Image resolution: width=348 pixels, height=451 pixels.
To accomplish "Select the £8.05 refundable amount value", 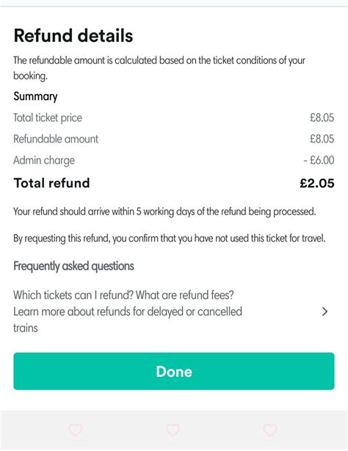I will pos(322,139).
